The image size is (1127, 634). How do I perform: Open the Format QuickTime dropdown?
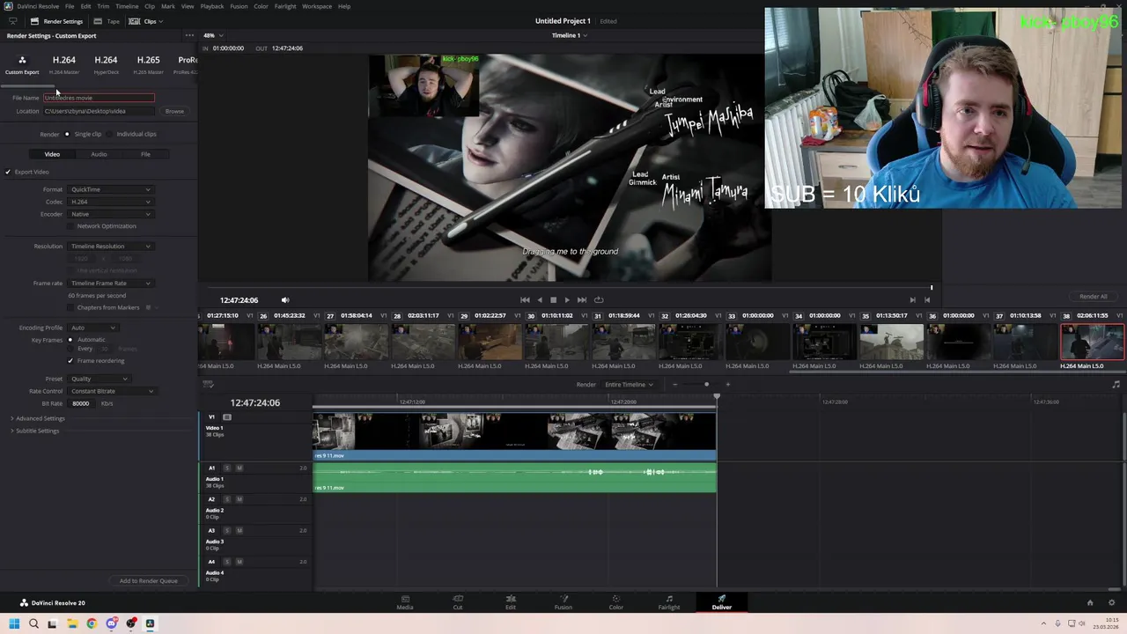110,189
